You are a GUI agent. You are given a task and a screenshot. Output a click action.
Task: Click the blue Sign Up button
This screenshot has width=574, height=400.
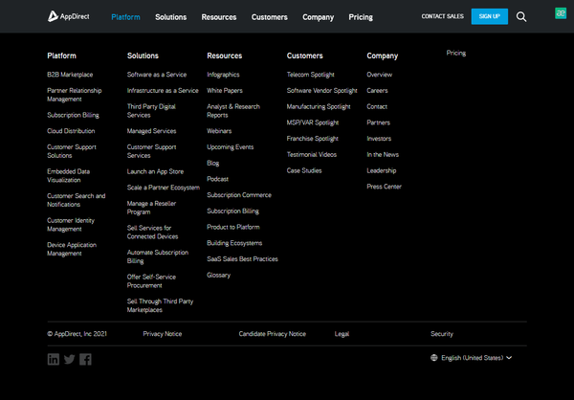click(490, 16)
